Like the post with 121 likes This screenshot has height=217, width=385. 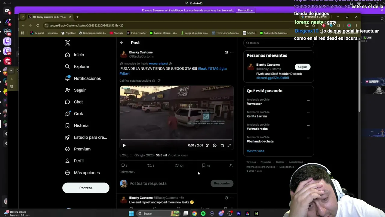(x=177, y=165)
